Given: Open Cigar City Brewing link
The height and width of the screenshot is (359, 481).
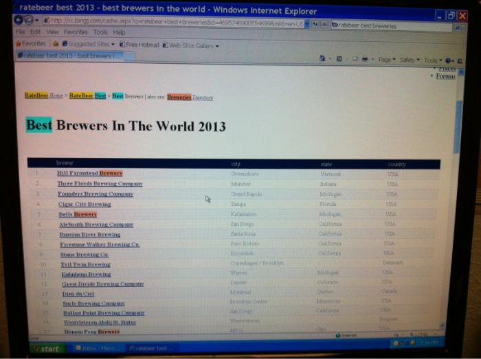Looking at the screenshot, I should [x=85, y=204].
